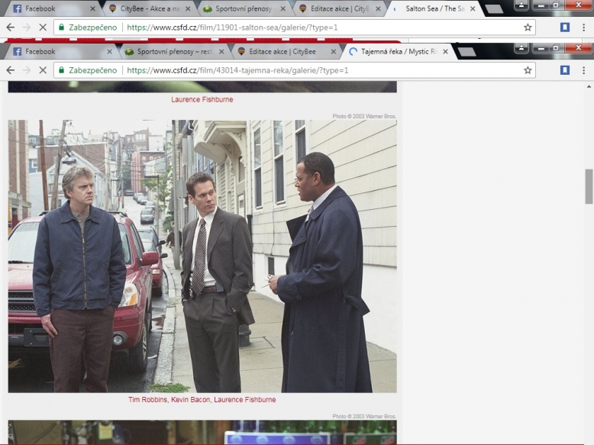This screenshot has height=445, width=594.
Task: Switch to 'Tajemná řeka / Mystic River' tab
Action: 397,52
